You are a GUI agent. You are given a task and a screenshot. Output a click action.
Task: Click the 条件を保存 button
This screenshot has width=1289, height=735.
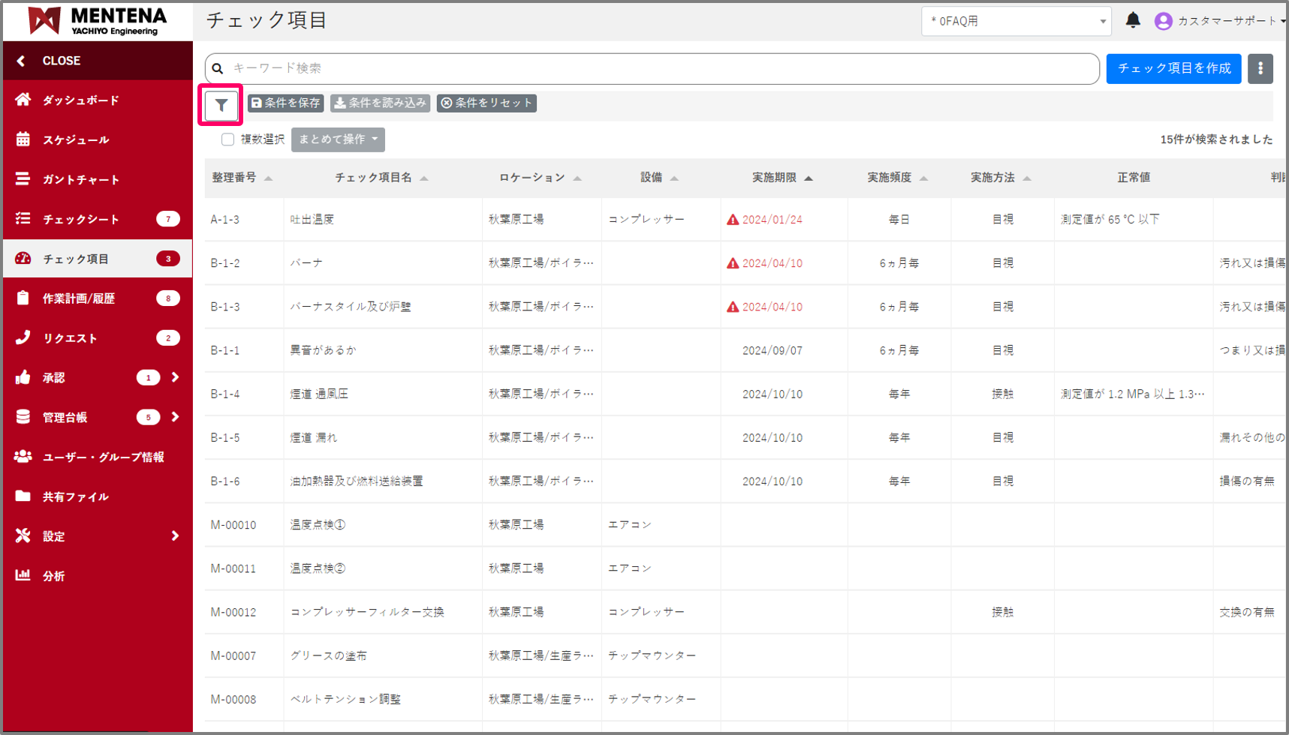click(x=286, y=103)
